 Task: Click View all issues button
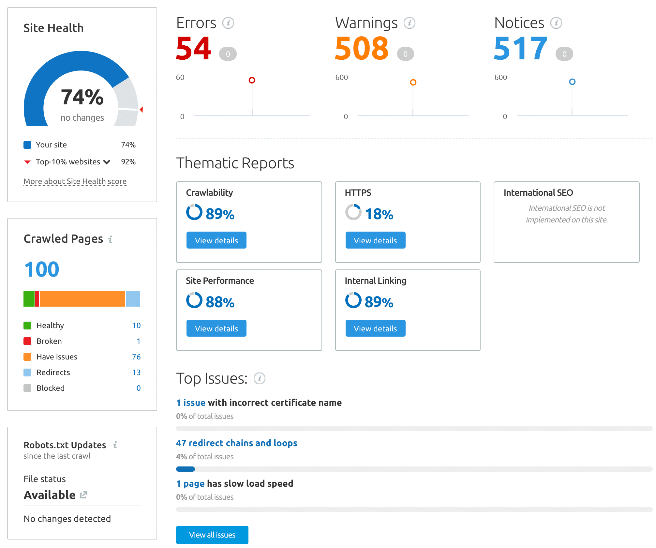coord(212,535)
